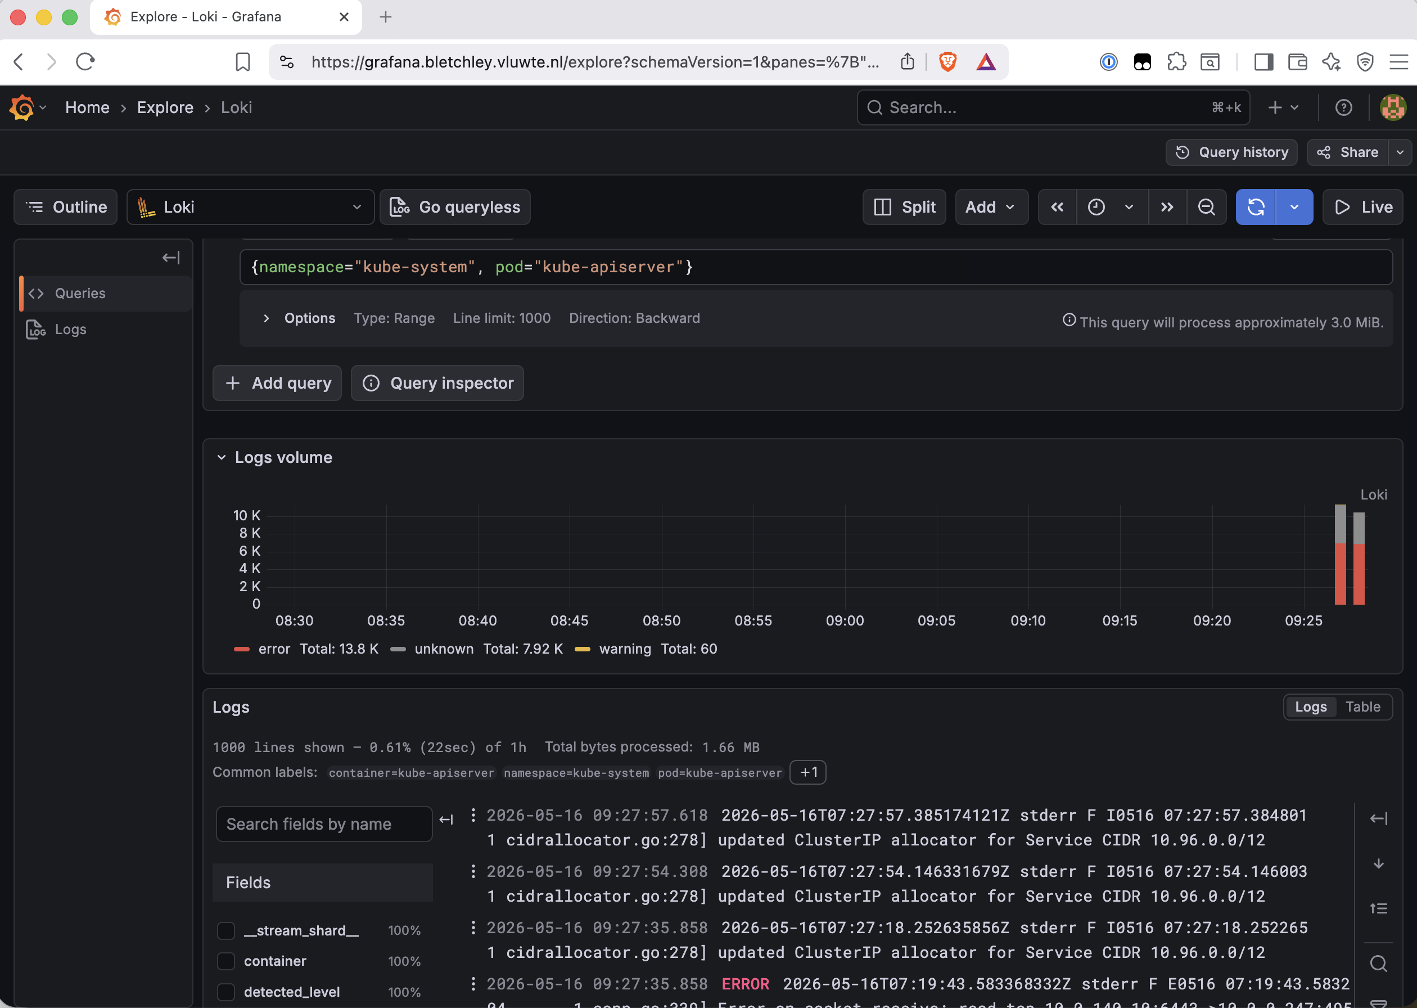The height and width of the screenshot is (1008, 1417).
Task: Open the Share options dropdown arrow
Action: [1400, 152]
